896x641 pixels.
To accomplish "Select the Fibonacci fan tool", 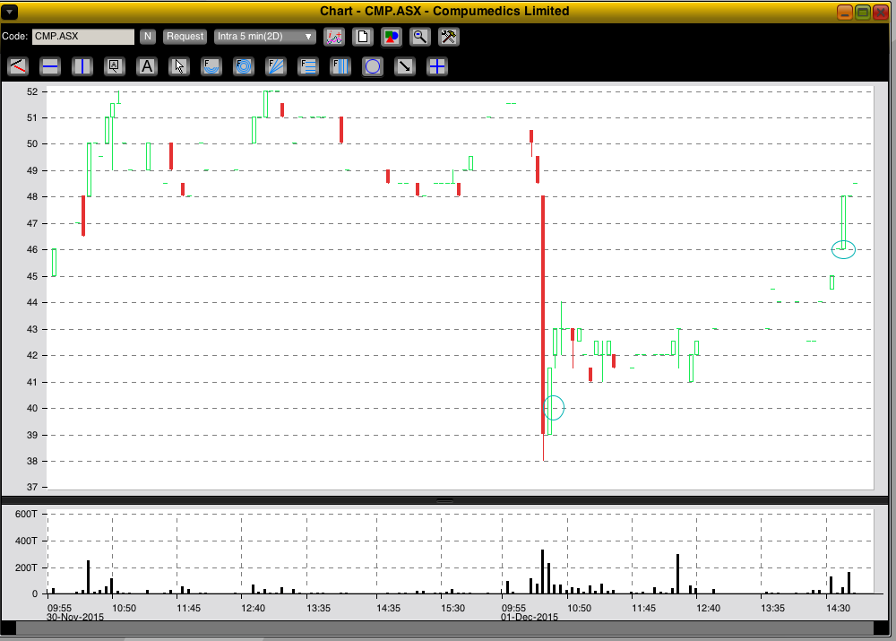I will click(276, 66).
